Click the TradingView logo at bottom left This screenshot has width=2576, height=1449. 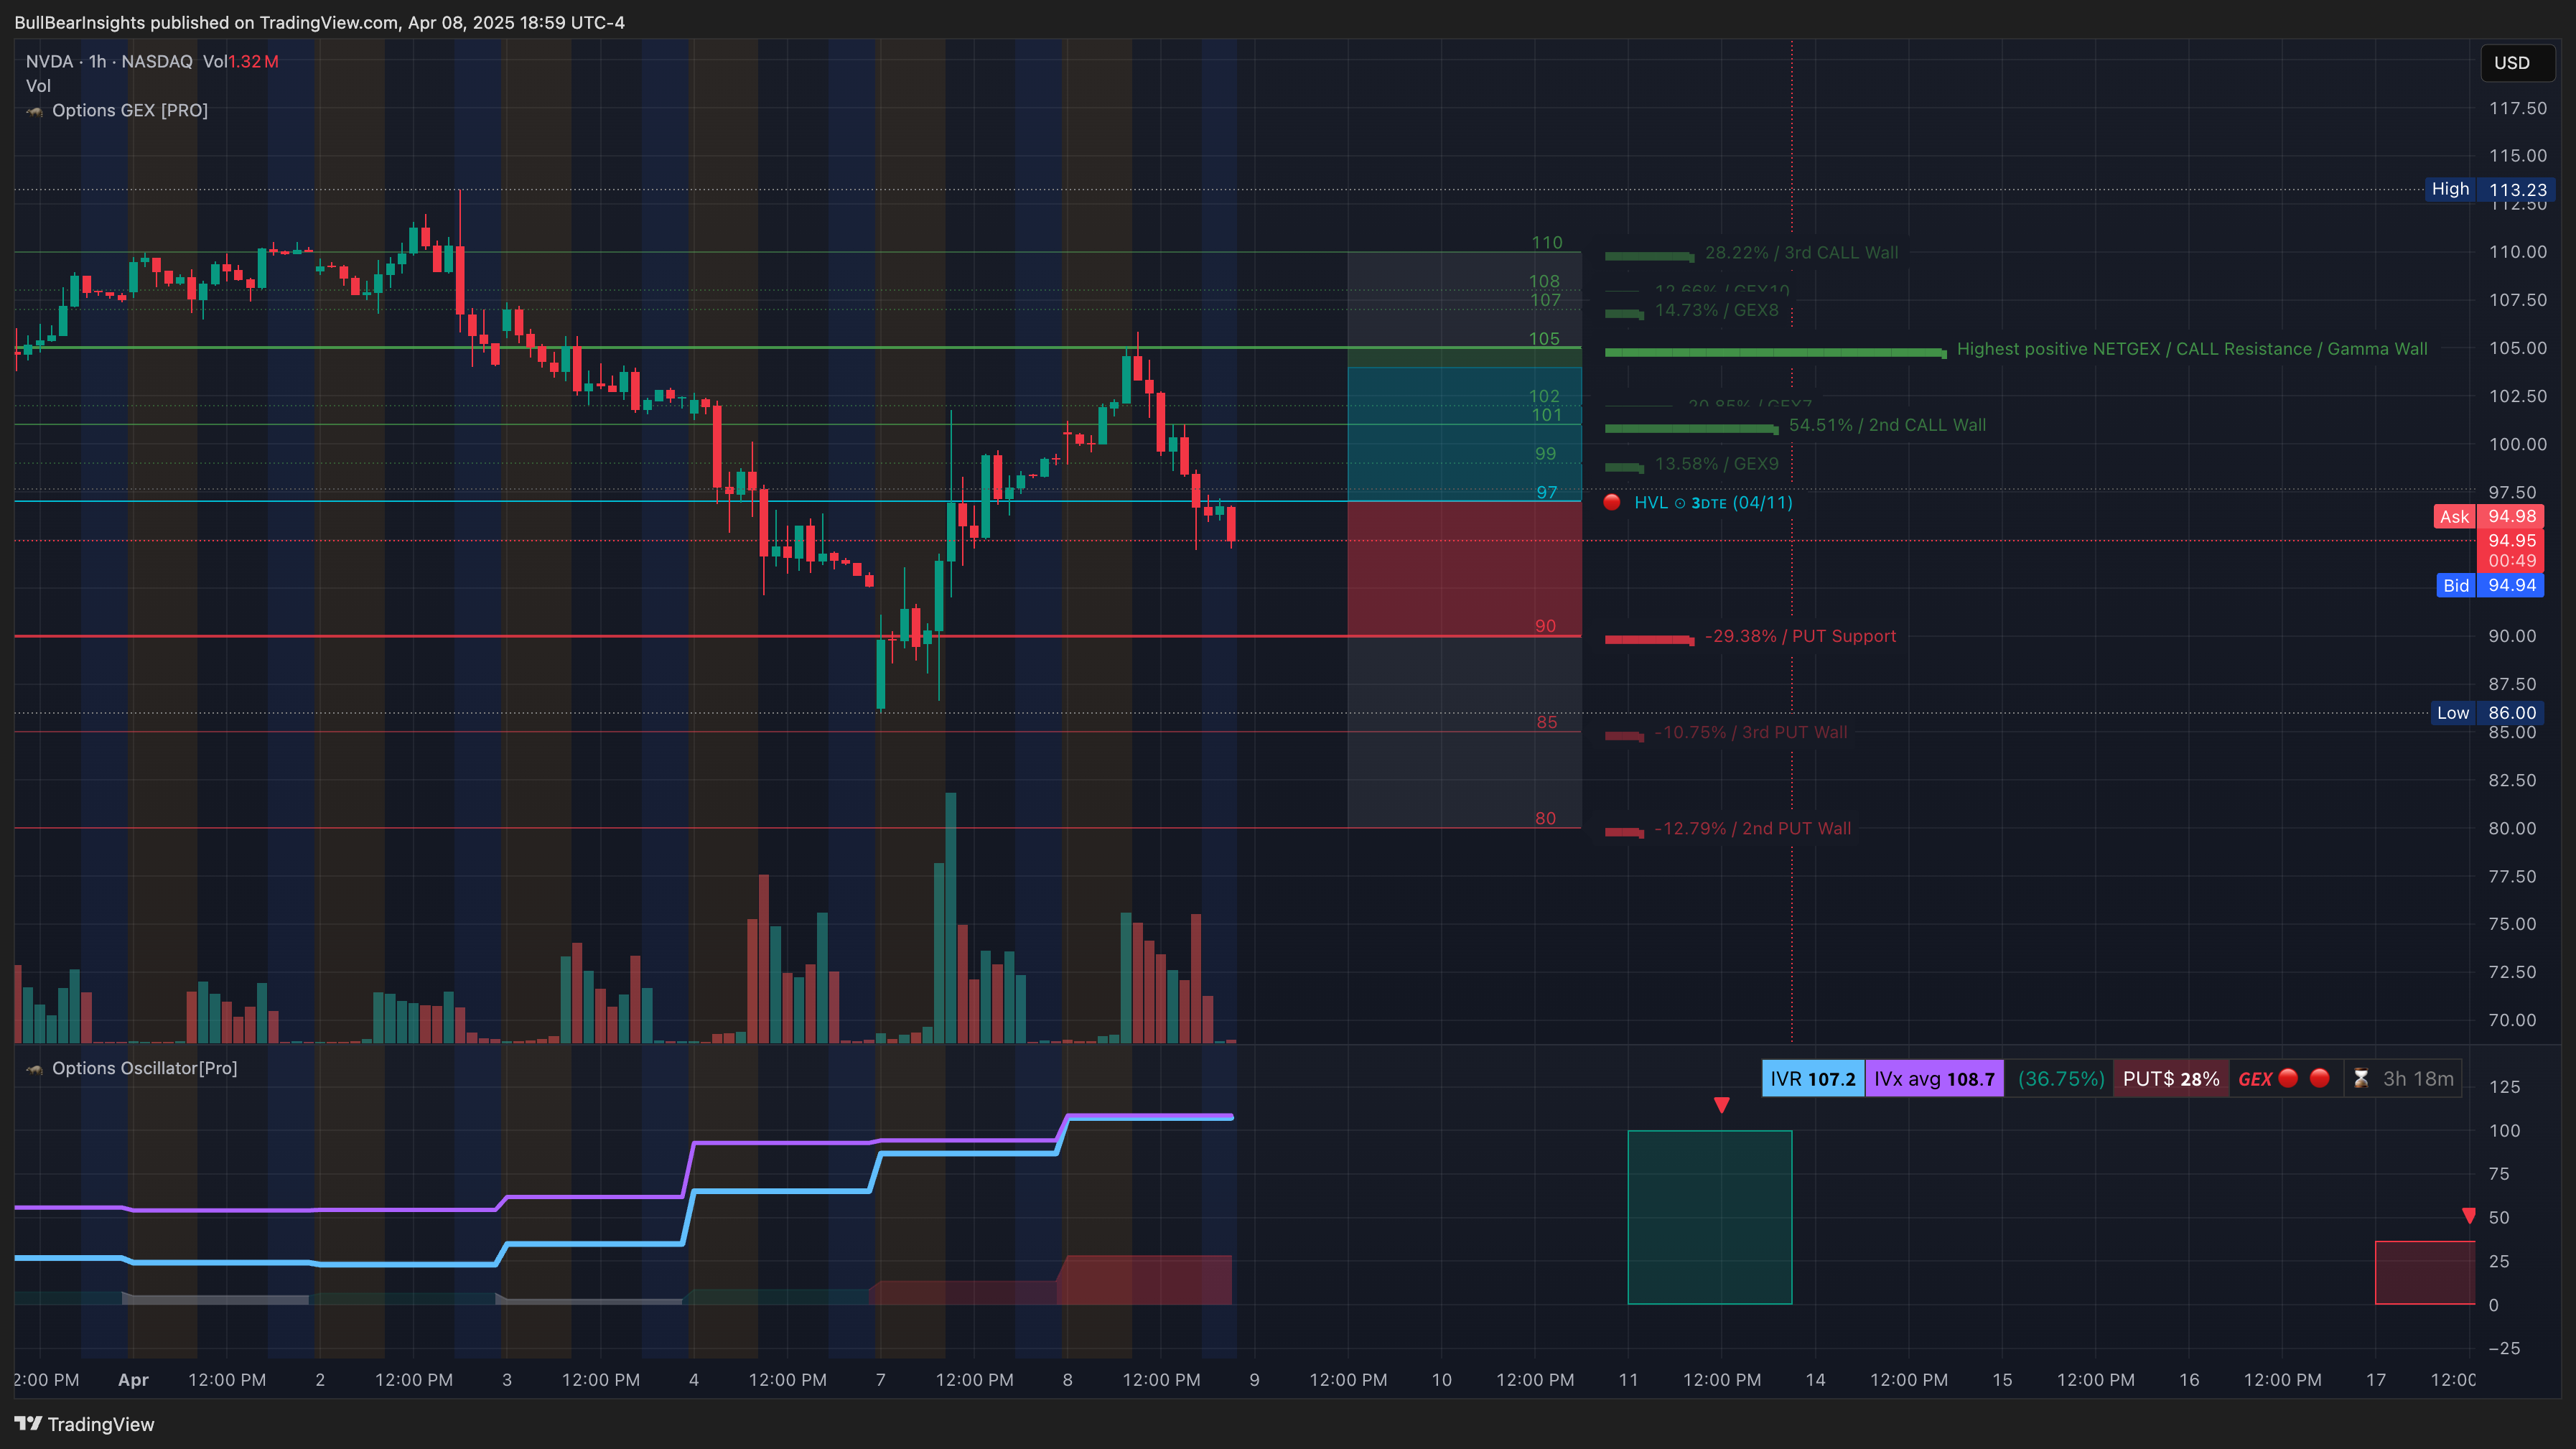click(x=84, y=1424)
